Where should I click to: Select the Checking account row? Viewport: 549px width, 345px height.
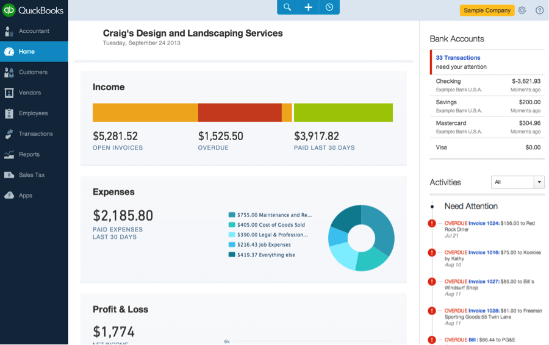(487, 85)
